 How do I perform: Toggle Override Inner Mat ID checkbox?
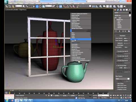pyautogui.click(x=116, y=51)
